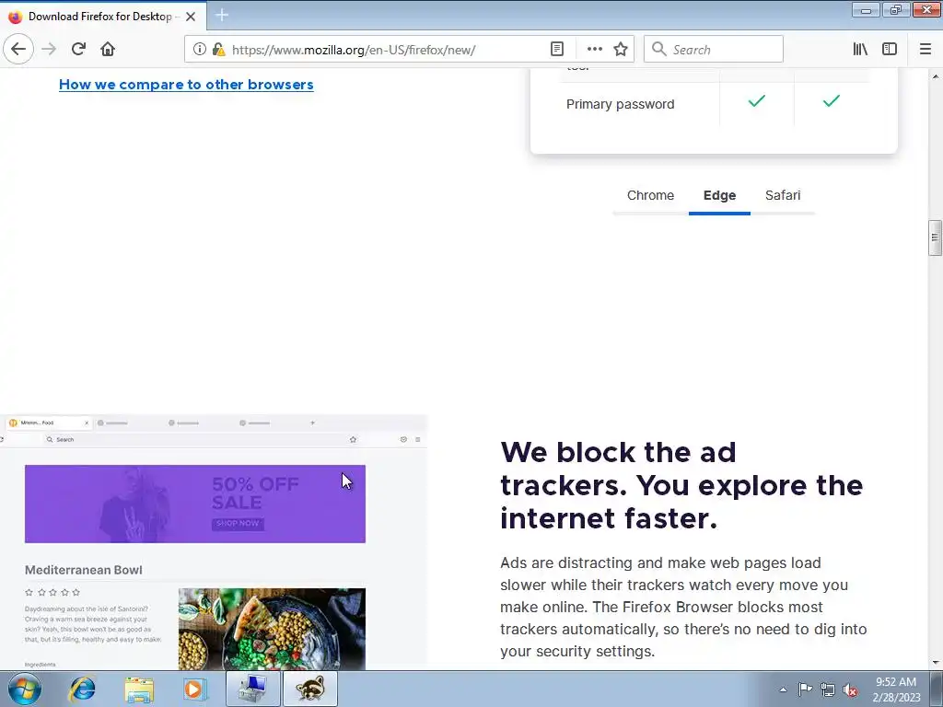The image size is (943, 707).
Task: Select the Download Firefox for Desktop tab
Action: click(x=103, y=17)
